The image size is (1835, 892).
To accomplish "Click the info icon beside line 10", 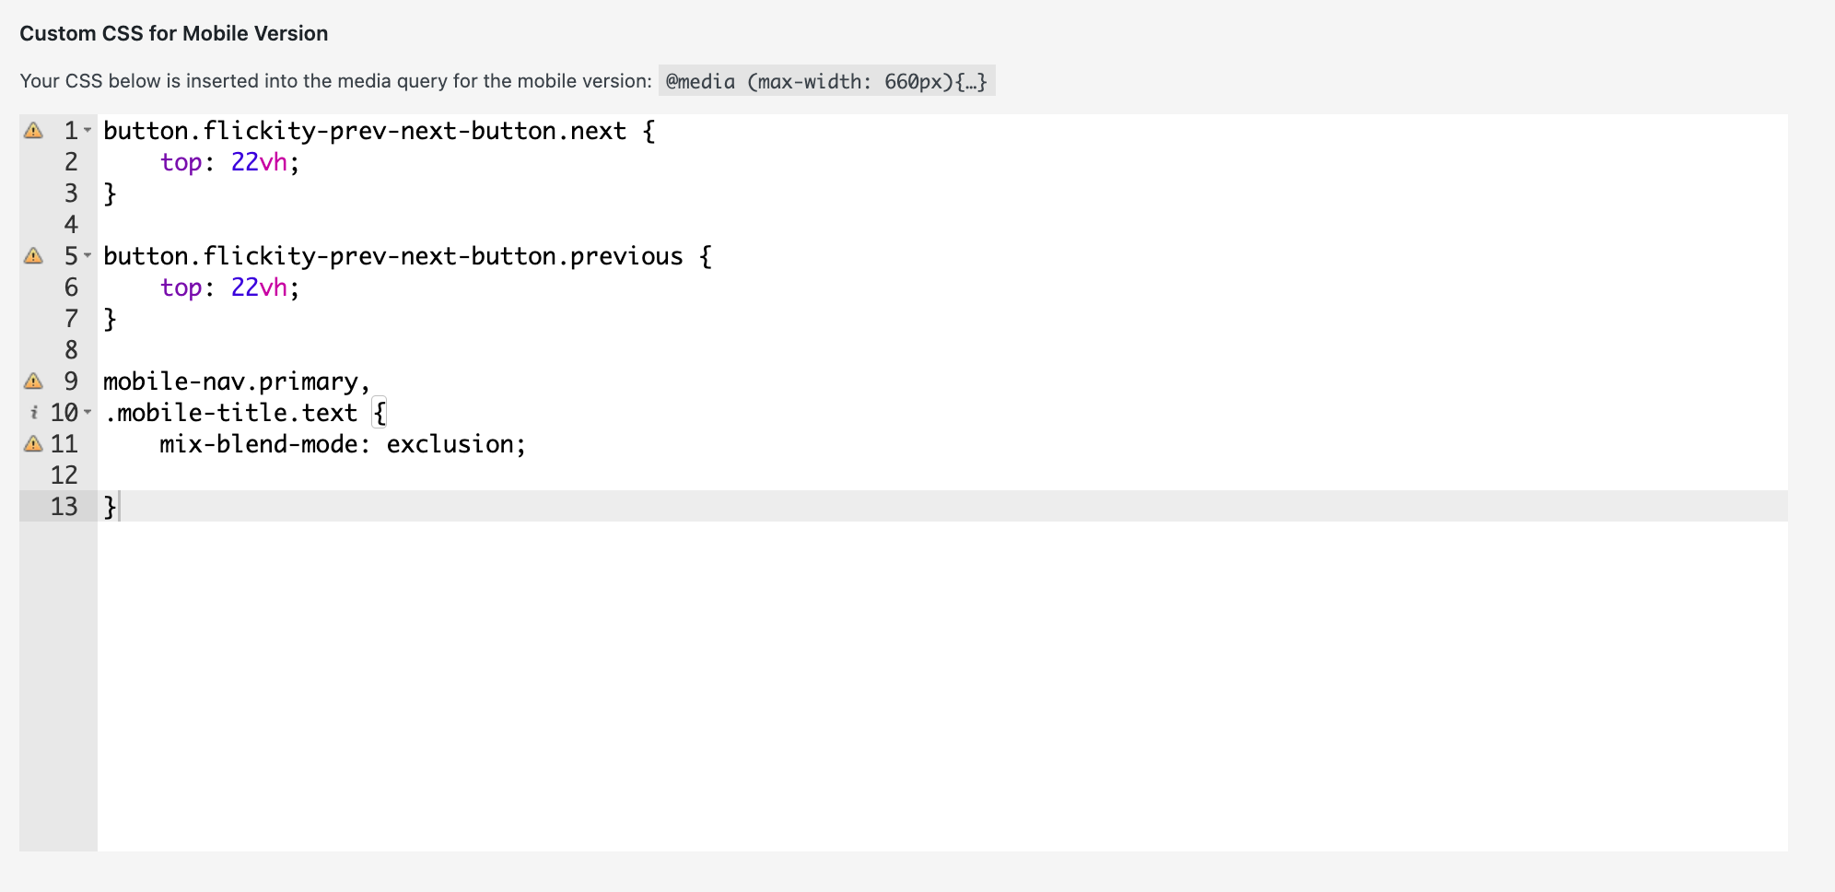I will pos(37,412).
